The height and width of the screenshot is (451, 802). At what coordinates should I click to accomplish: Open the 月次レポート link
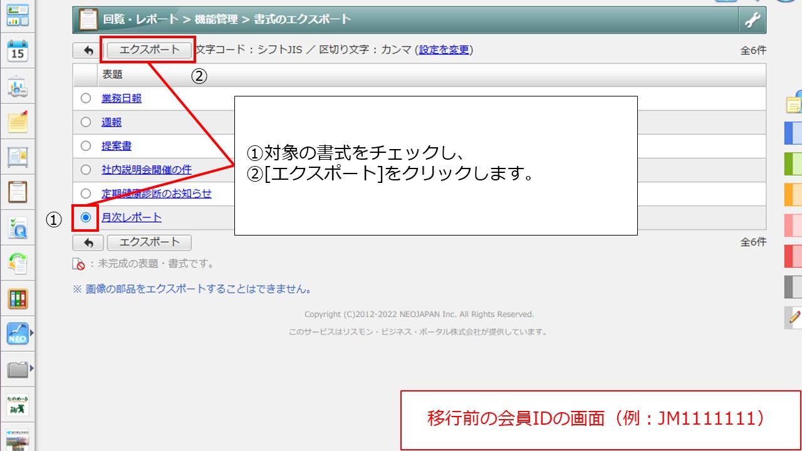click(x=132, y=217)
